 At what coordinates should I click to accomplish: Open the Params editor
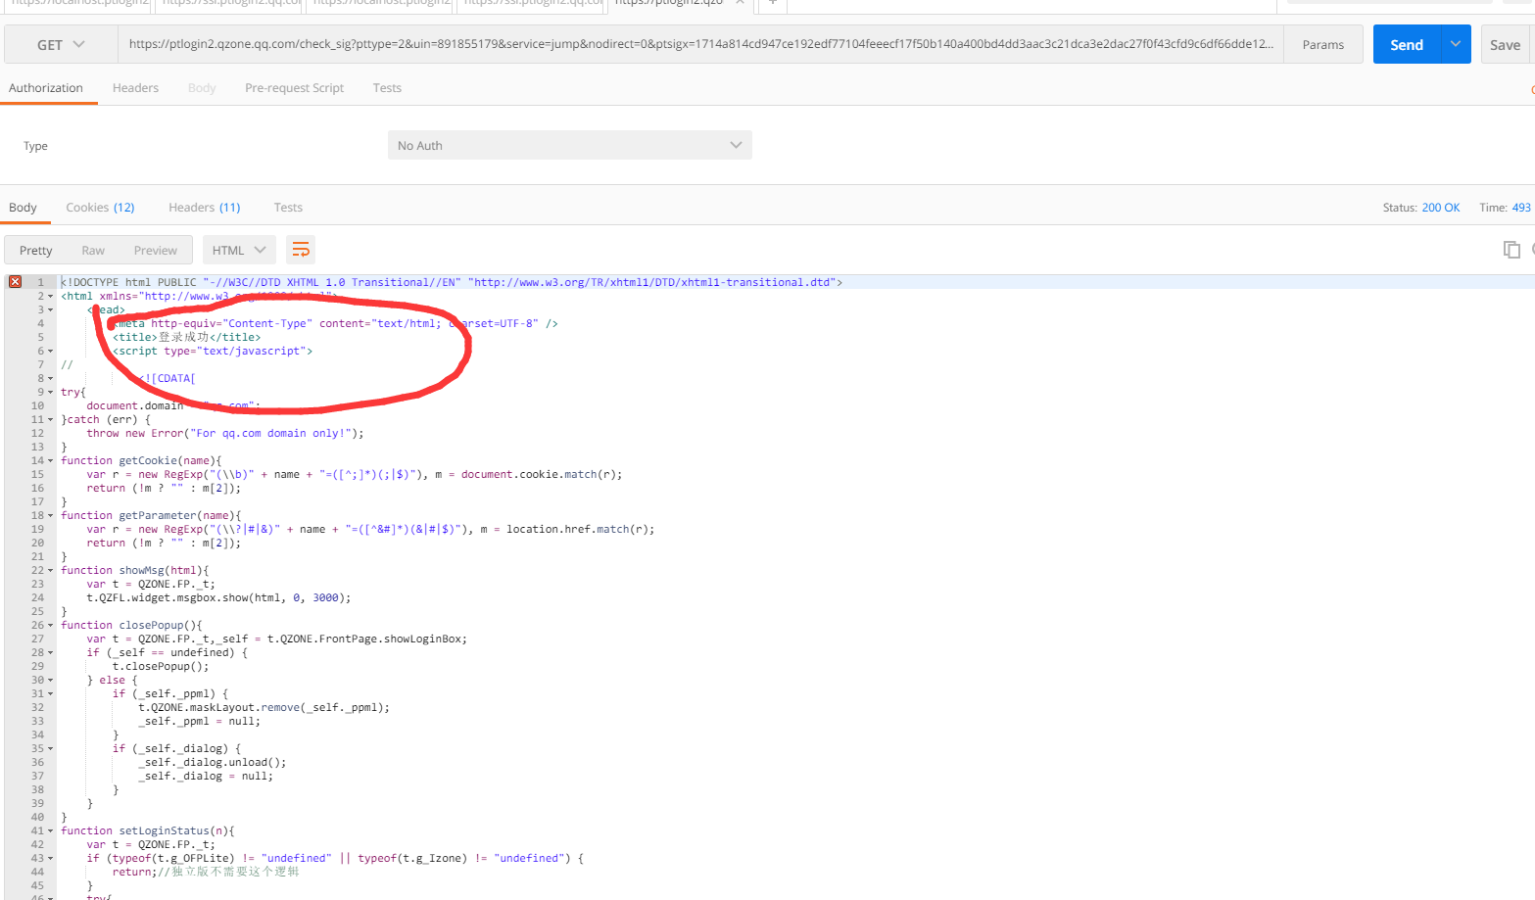click(1323, 45)
